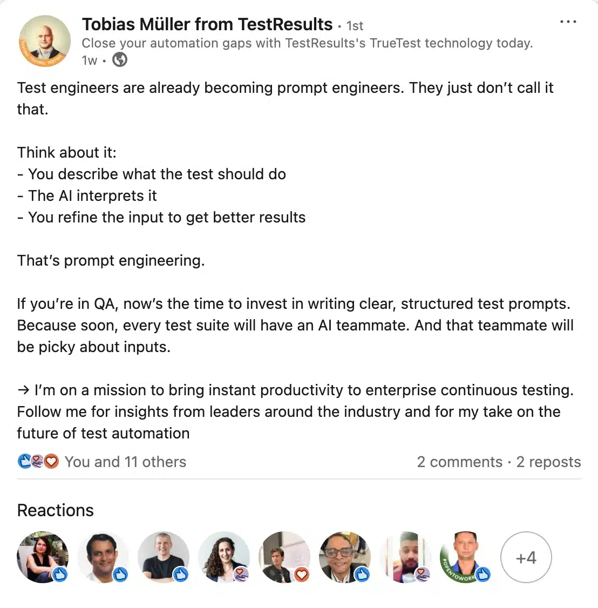The width and height of the screenshot is (598, 608).
Task: View the 2 reposts link
Action: point(548,462)
